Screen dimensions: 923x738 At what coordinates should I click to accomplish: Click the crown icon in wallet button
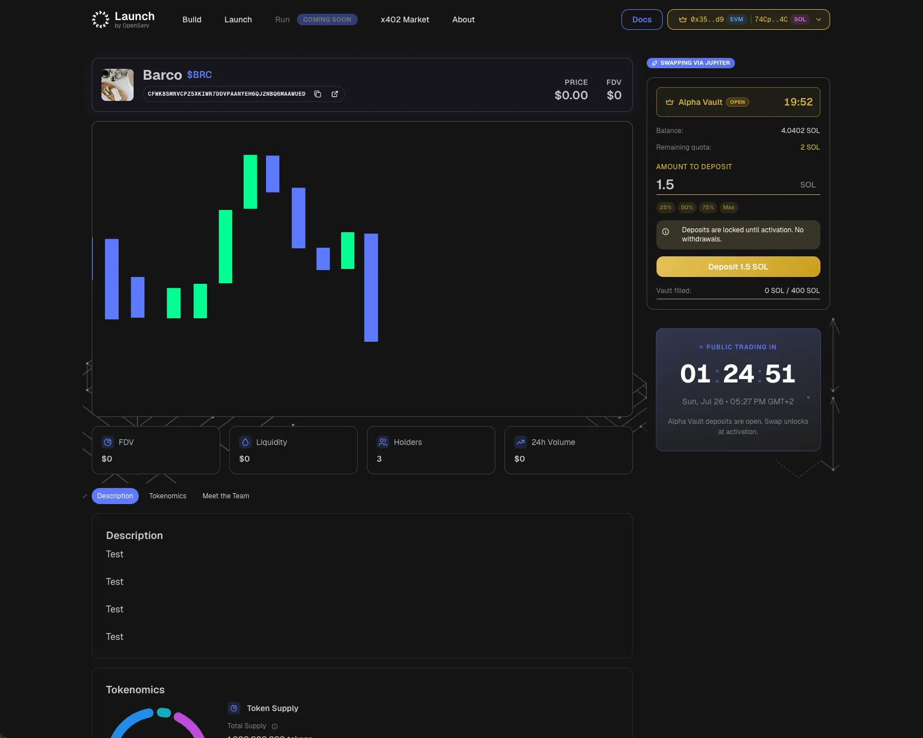pos(683,19)
